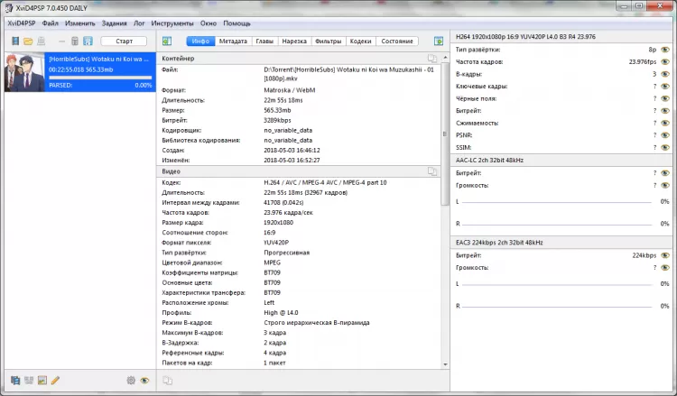Click the eye icon next to the gear
677x396 pixels.
click(x=144, y=380)
